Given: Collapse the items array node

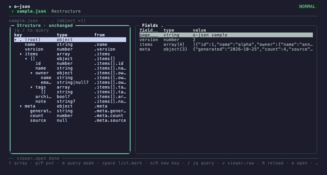Looking at the screenshot, I should (21, 54).
